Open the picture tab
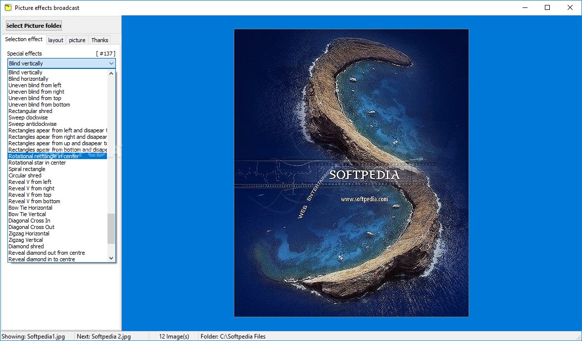This screenshot has width=582, height=341. click(77, 40)
